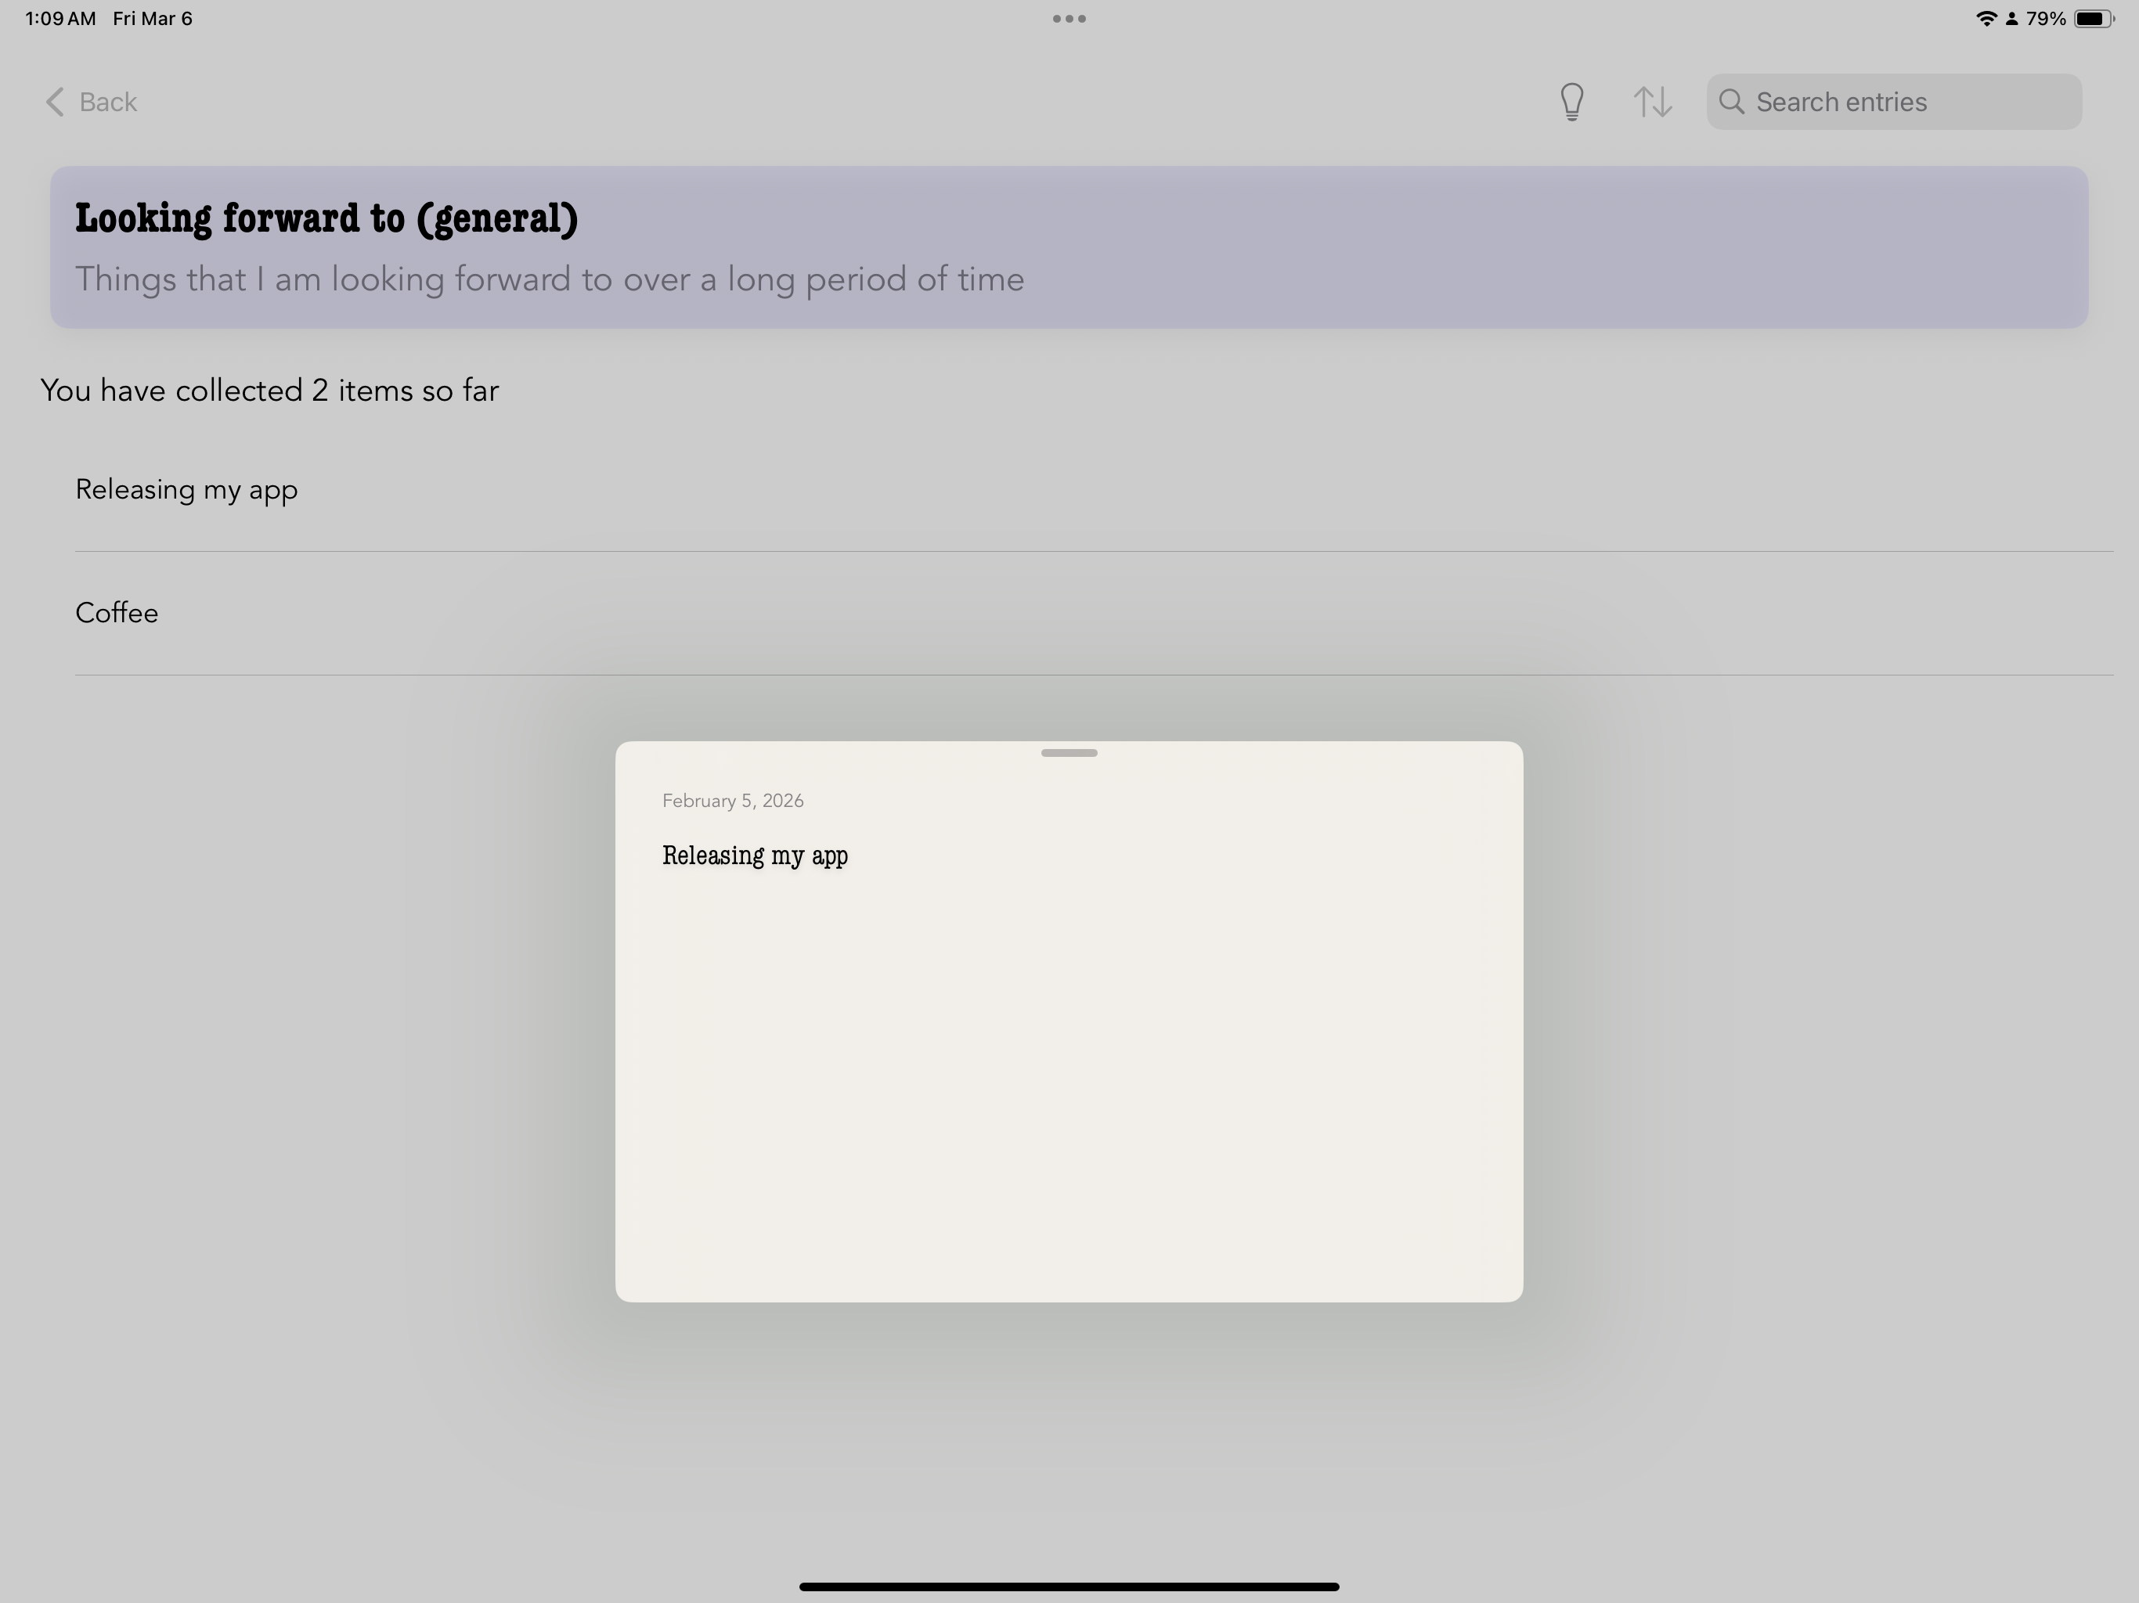Open the three-dot multitasking menu at top
This screenshot has height=1603, width=2139.
click(x=1069, y=18)
